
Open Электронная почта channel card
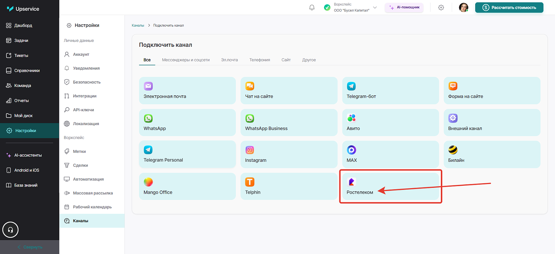coord(187,90)
